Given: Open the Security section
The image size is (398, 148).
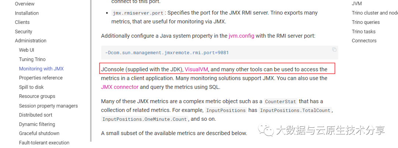Looking at the screenshot, I should [23, 32].
